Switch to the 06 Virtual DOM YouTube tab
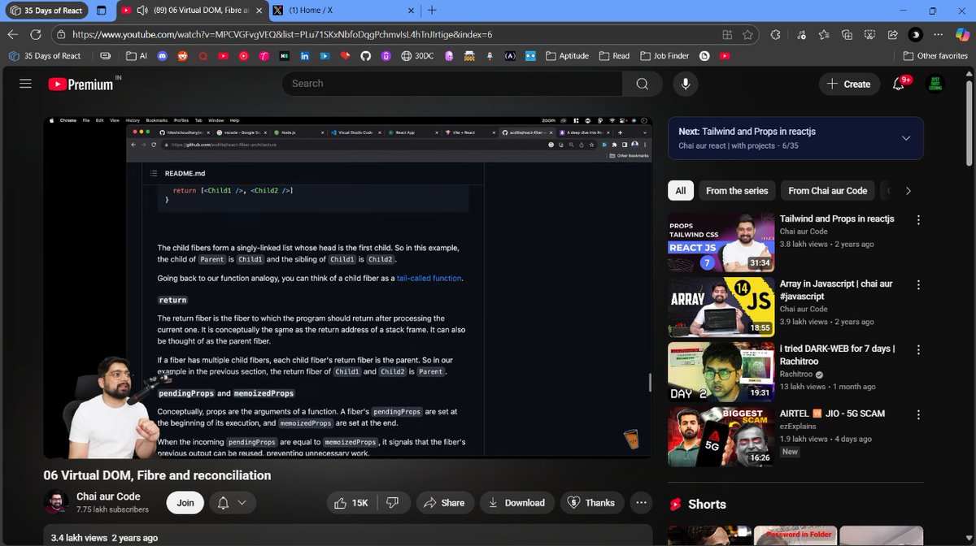 coord(191,11)
